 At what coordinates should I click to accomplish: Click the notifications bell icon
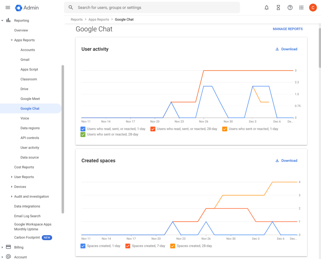coord(266,8)
